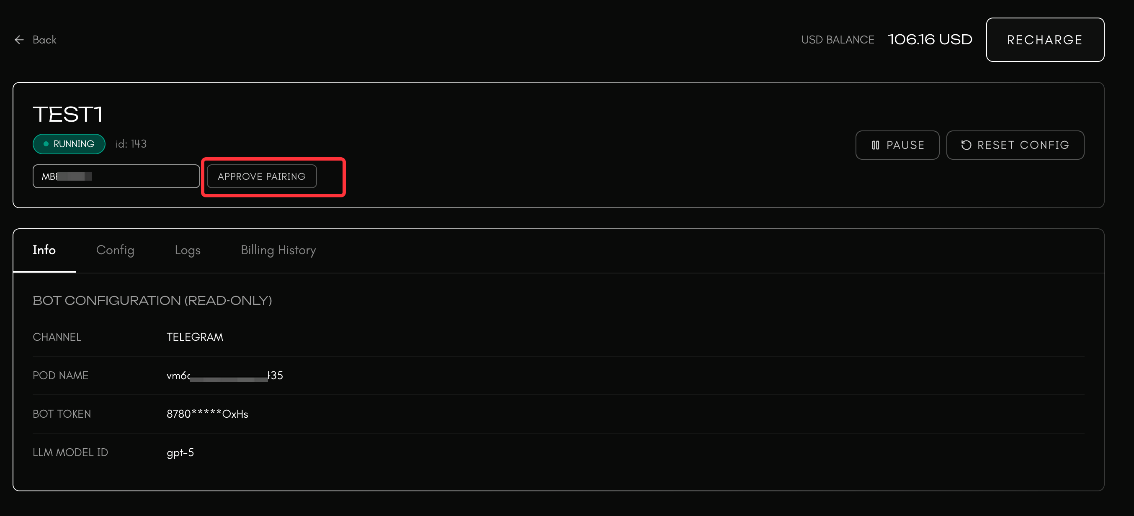Click the gpt-5 model ID value
1134x516 pixels.
pos(180,452)
